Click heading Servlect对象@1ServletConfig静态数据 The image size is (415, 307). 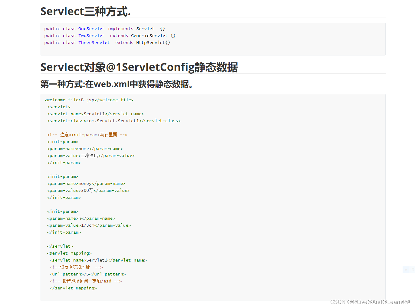(139, 67)
